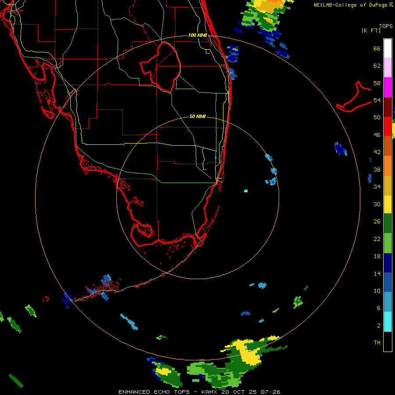Viewport: 395px width, 395px height.
Task: Click the "100 NMI" range ring label
Action: (197, 35)
